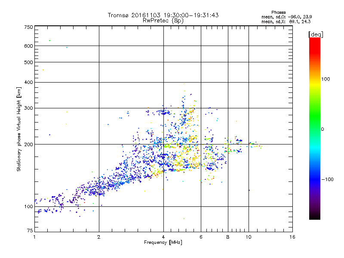Screen dimensions: 344x258
Task: Click the "RwPretec (8p)" subtitle
Action: click(x=163, y=21)
